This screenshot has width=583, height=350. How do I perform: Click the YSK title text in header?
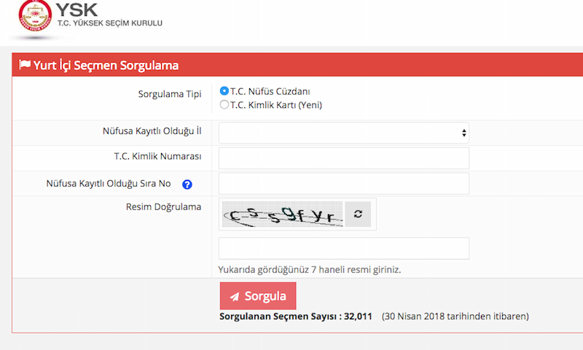pyautogui.click(x=77, y=9)
